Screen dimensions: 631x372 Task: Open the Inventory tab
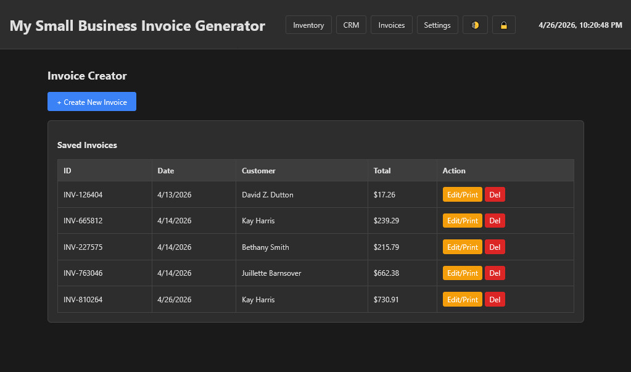pyautogui.click(x=308, y=25)
